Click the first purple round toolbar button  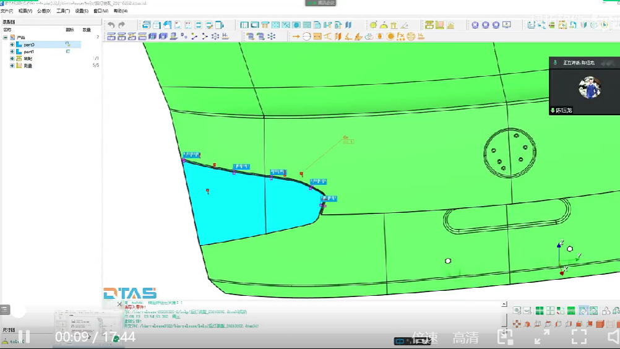tap(475, 25)
